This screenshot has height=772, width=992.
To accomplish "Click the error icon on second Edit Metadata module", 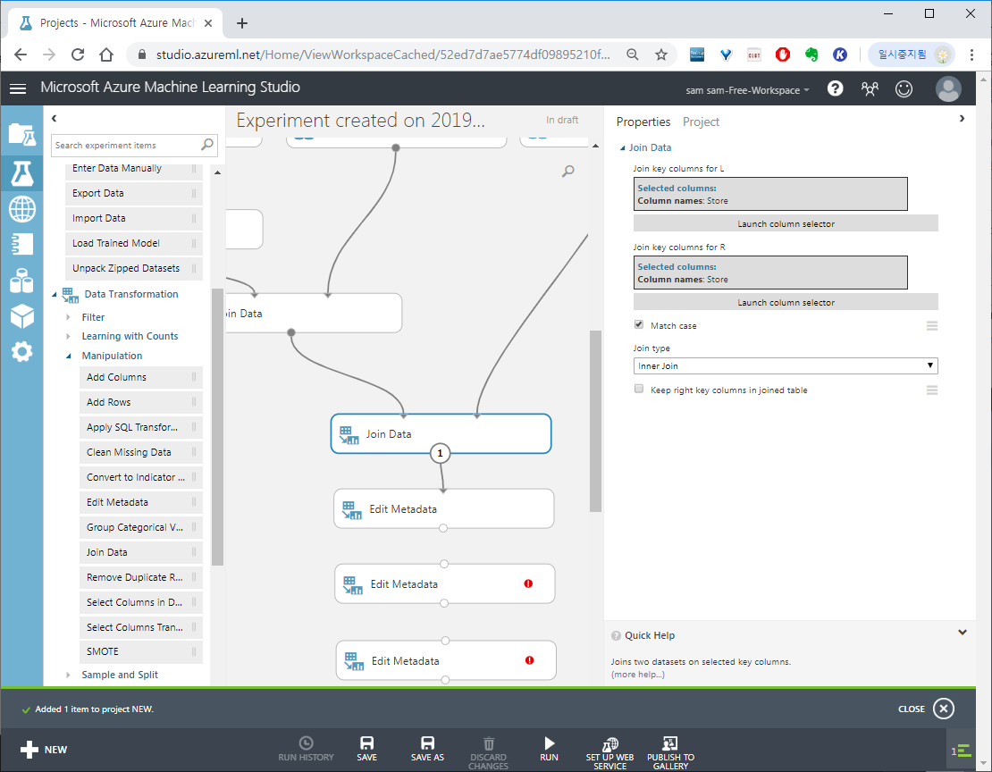I will point(528,583).
